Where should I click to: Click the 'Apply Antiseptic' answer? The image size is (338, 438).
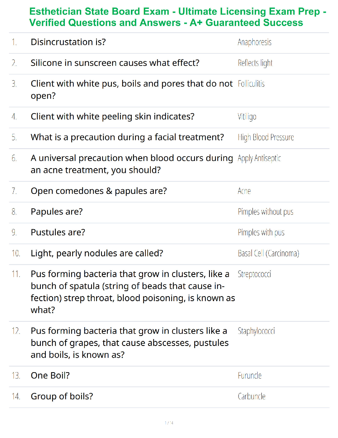click(259, 158)
